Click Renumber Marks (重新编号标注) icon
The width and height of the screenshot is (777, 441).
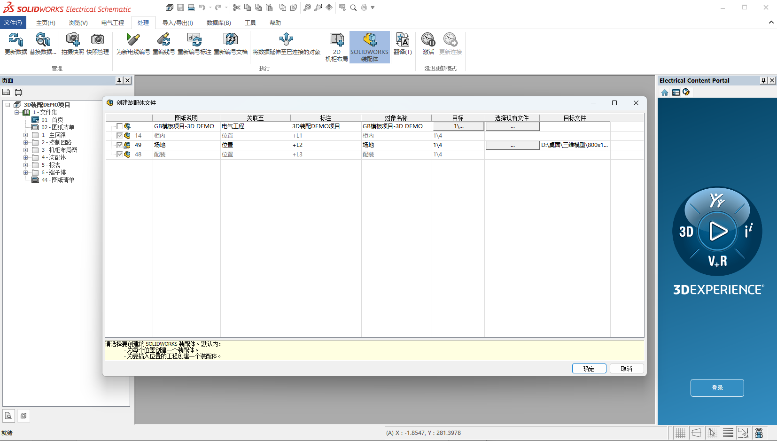[194, 44]
